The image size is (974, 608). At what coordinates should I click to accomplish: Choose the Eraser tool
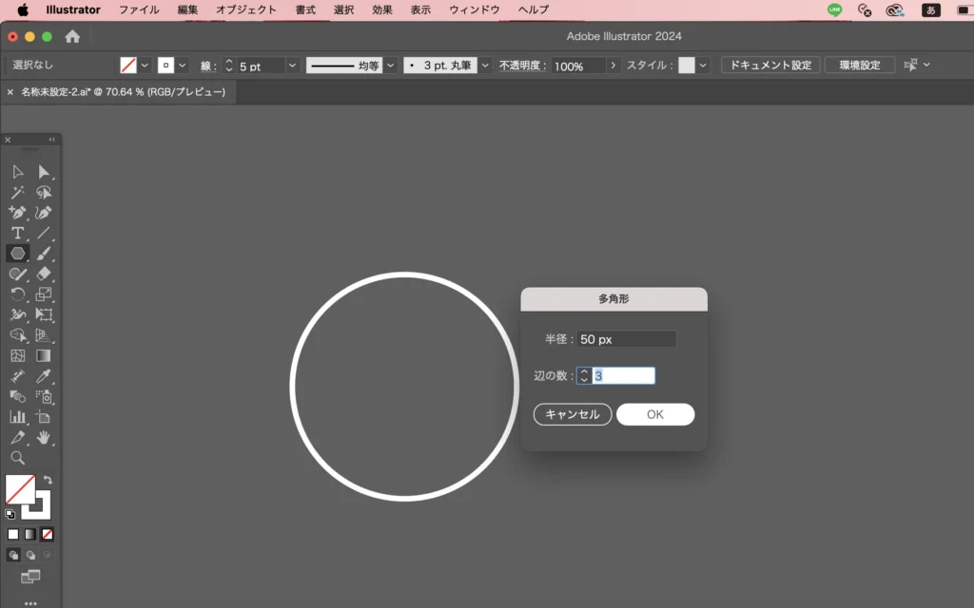[44, 274]
